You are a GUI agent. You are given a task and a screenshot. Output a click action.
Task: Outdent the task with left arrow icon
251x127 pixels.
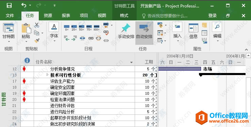click(67, 38)
